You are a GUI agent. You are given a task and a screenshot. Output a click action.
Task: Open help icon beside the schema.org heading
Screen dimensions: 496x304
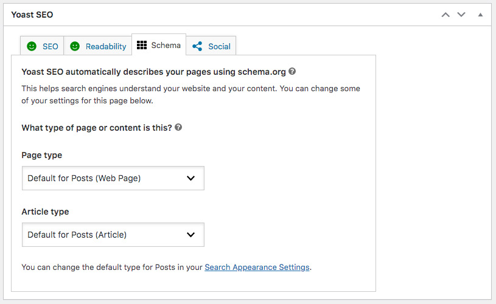point(292,71)
